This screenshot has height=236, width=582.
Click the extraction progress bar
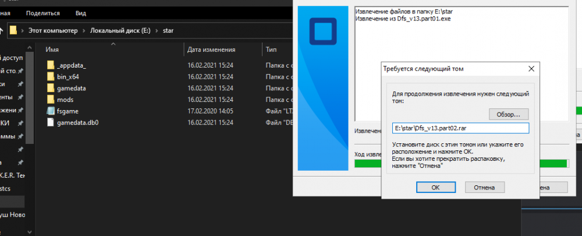click(x=462, y=163)
